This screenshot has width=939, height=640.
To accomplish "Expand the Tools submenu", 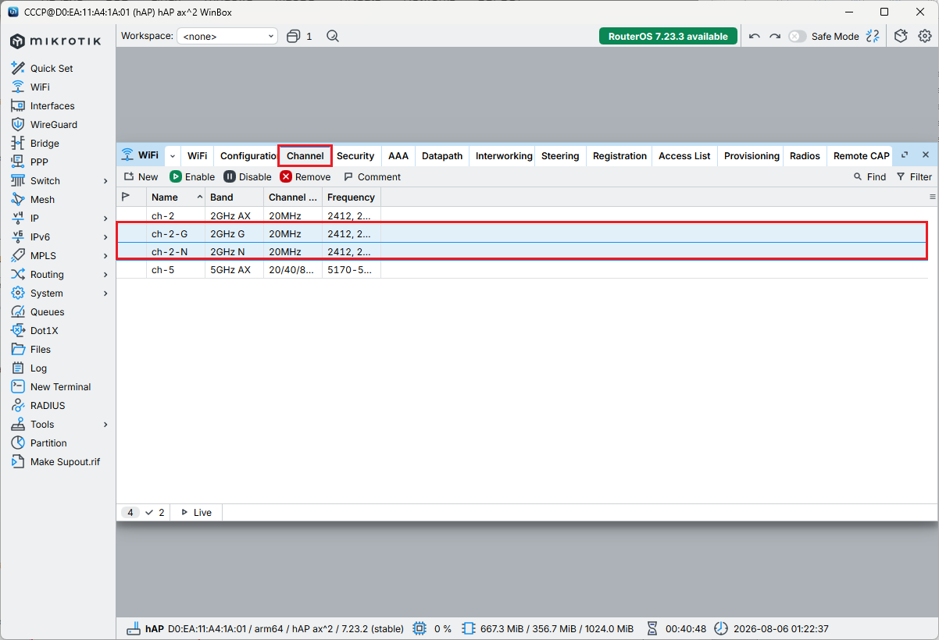I will 105,425.
